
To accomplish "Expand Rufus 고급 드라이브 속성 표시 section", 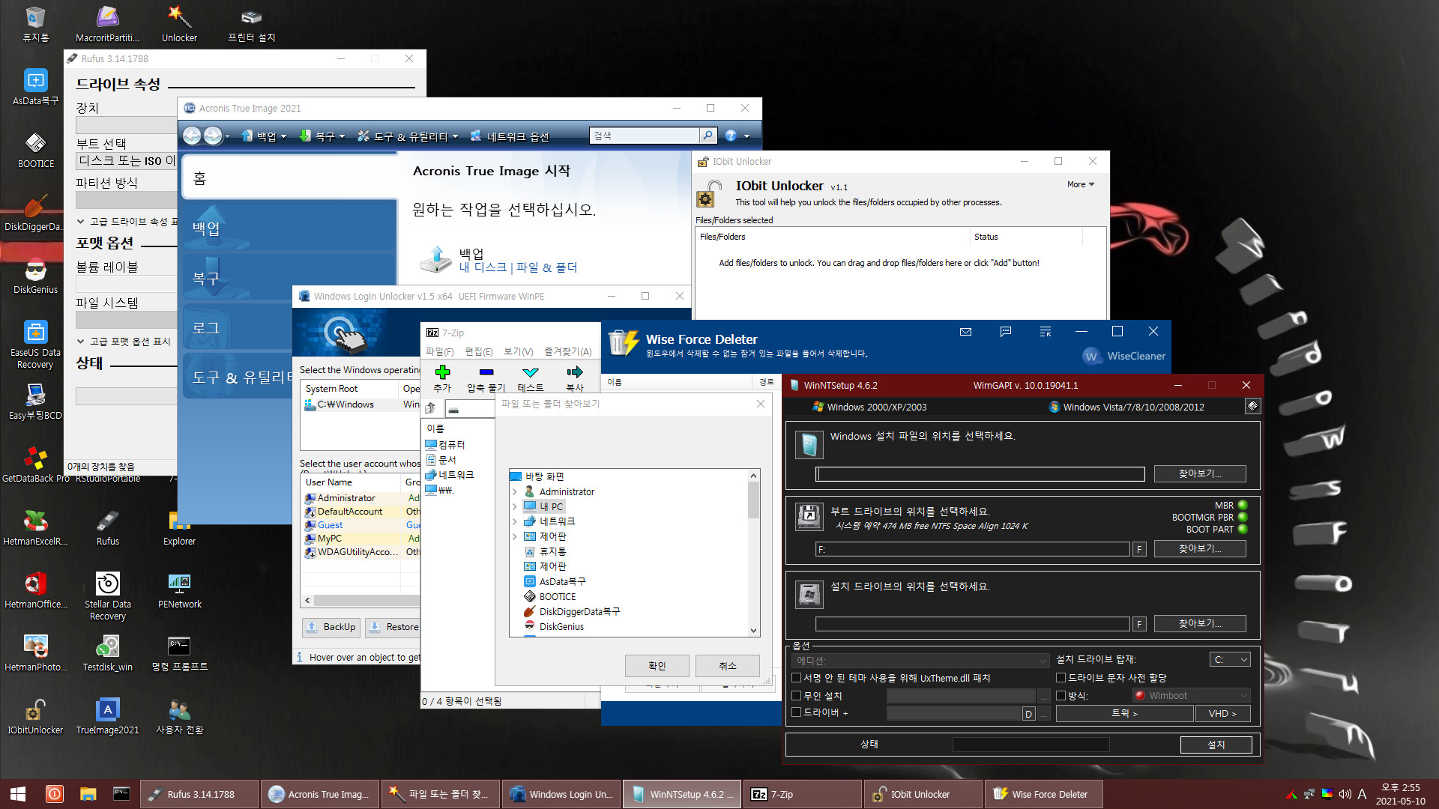I will [x=81, y=222].
